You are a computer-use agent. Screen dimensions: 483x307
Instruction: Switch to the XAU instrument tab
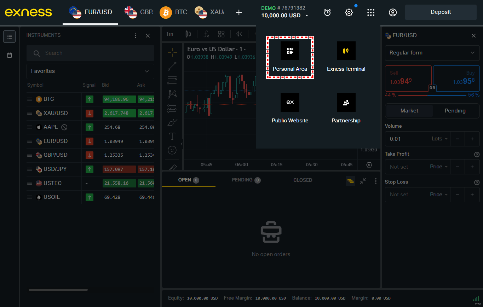pos(209,12)
